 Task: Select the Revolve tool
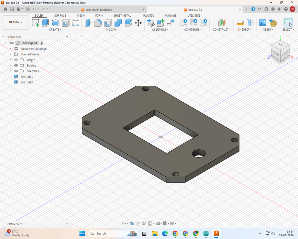(56, 23)
